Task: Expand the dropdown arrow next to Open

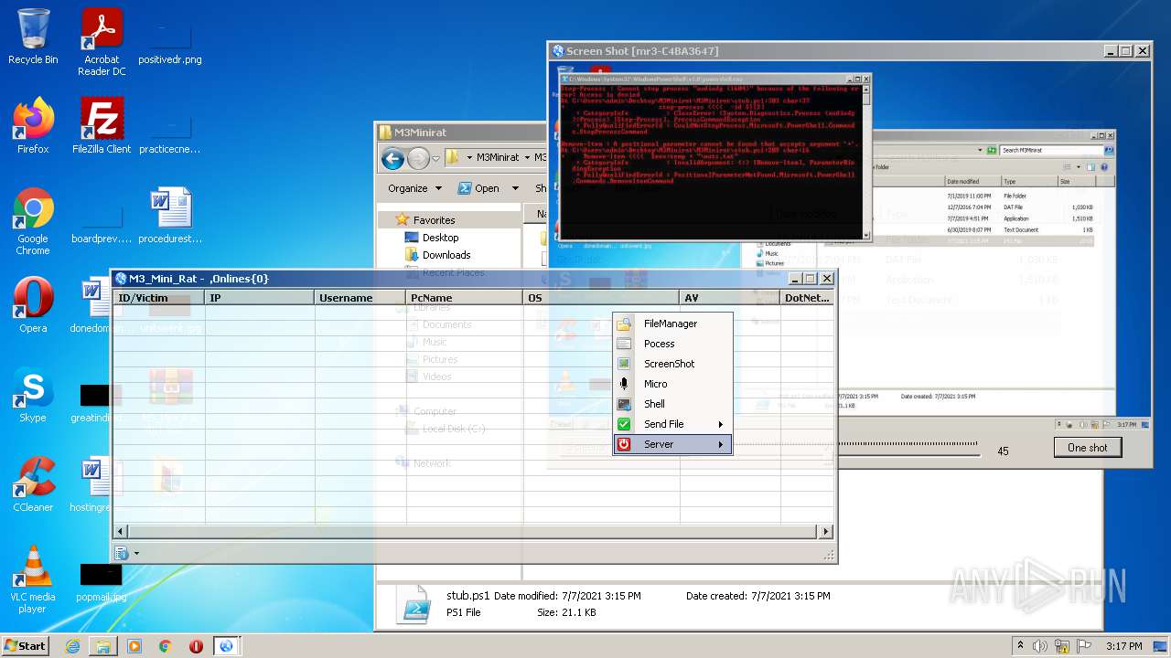Action: click(514, 188)
